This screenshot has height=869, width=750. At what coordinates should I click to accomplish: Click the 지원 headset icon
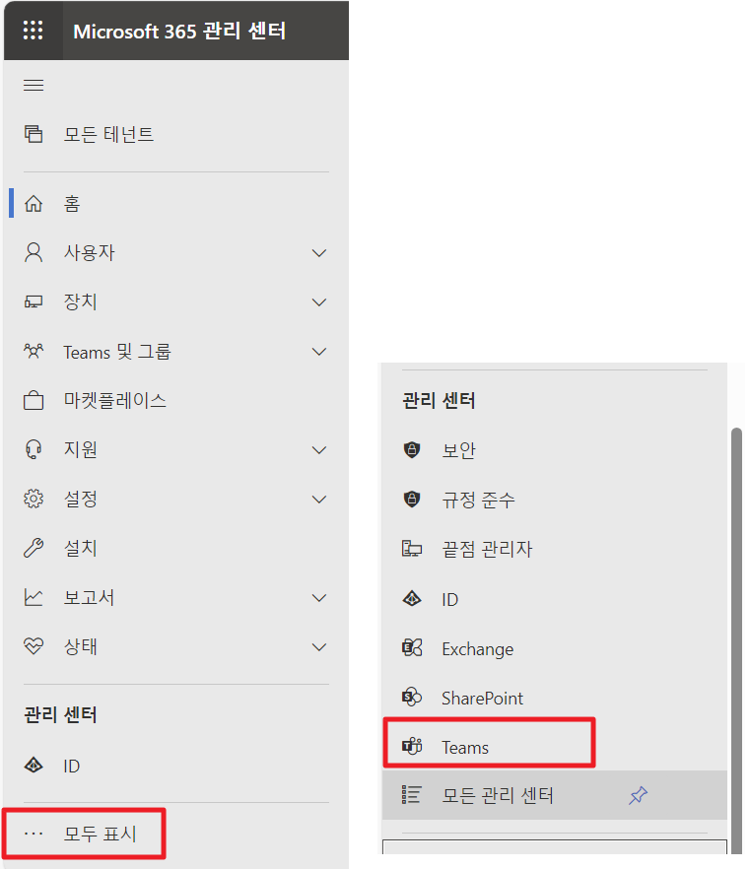[x=34, y=449]
